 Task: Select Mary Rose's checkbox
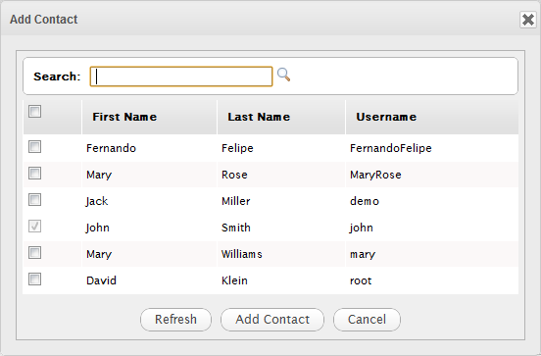(x=35, y=174)
